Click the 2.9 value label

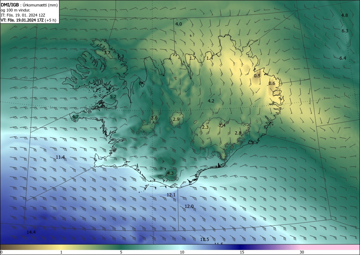click(x=176, y=119)
